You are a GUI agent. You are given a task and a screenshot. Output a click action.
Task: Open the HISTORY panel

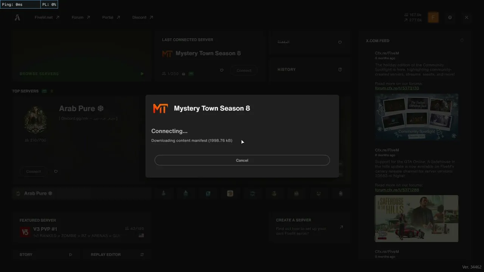pyautogui.click(x=310, y=70)
